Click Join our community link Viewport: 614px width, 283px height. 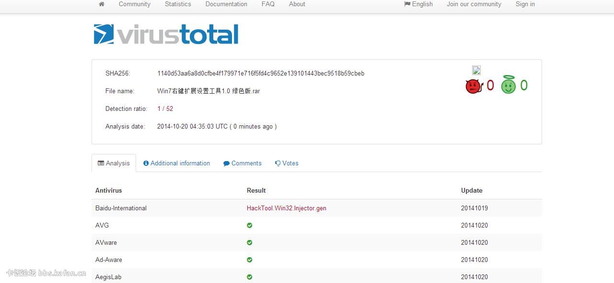pos(474,4)
